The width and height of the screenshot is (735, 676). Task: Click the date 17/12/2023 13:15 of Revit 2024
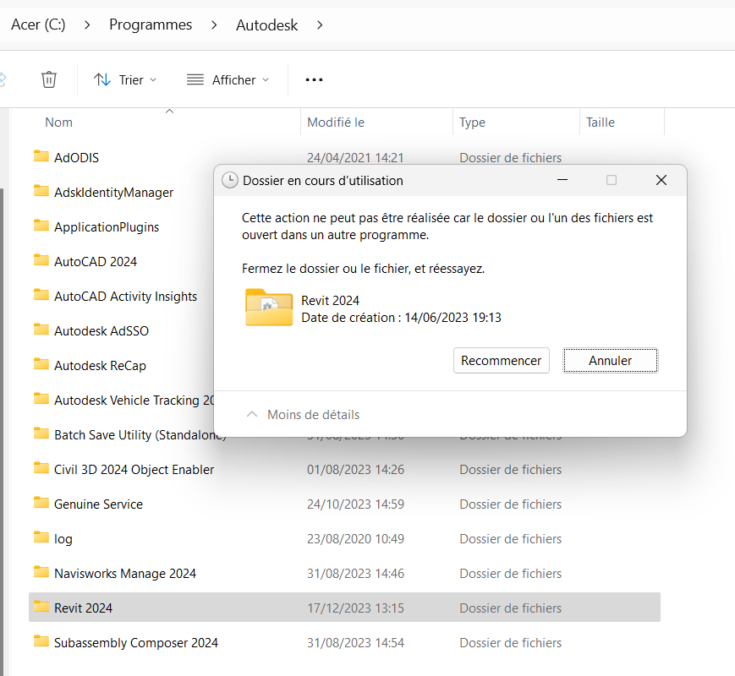pyautogui.click(x=355, y=608)
